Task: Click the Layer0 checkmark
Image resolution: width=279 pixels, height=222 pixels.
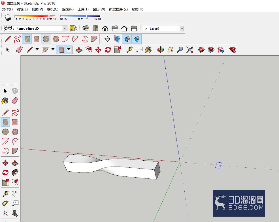Action: 146,29
